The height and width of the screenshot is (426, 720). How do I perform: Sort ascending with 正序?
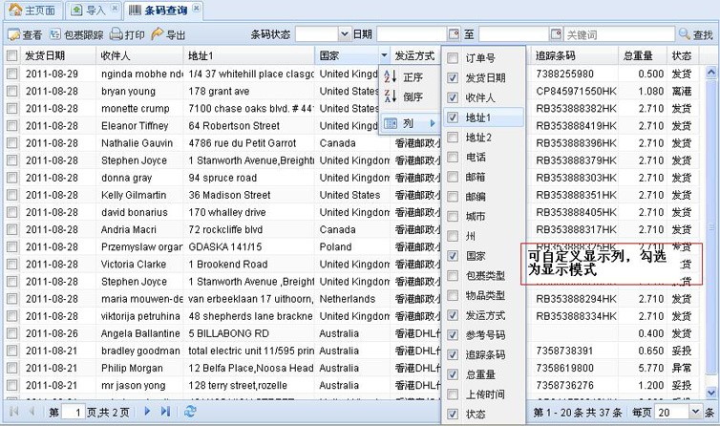408,77
